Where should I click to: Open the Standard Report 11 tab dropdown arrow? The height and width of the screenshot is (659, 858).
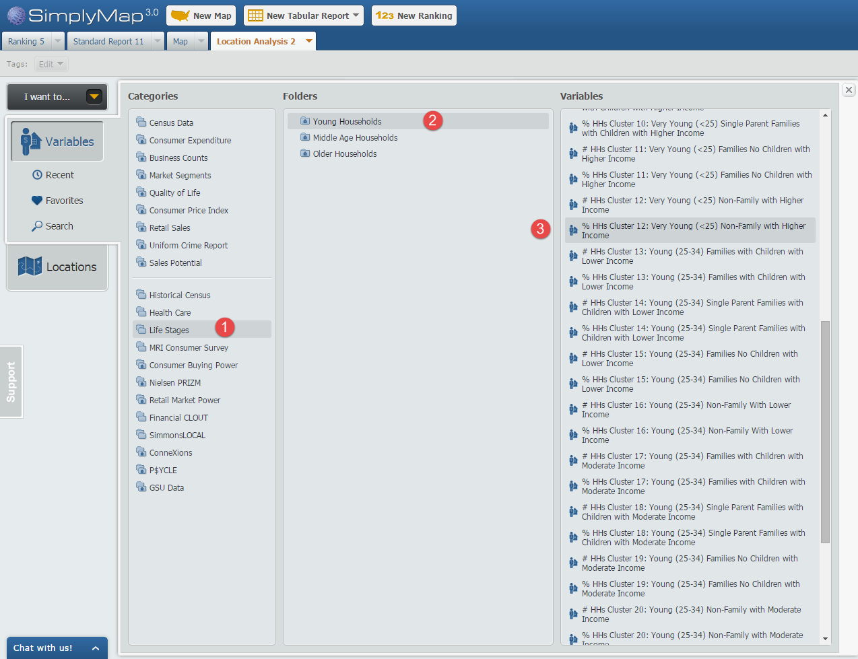(158, 41)
